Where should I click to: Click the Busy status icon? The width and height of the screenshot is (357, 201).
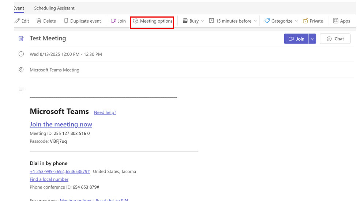(x=185, y=21)
